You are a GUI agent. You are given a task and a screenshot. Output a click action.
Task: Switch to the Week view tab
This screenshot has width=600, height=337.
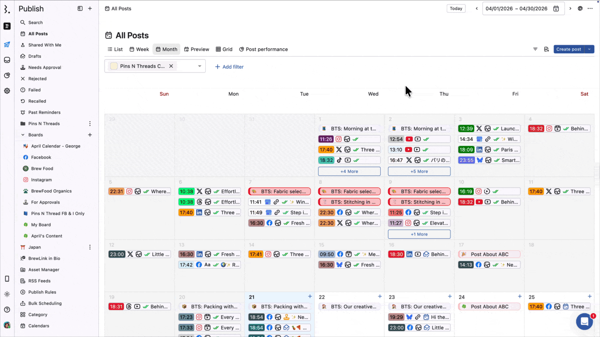[x=139, y=49]
